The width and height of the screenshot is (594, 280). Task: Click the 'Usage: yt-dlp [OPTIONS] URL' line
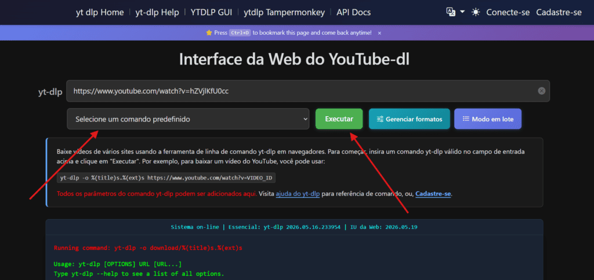(117, 264)
